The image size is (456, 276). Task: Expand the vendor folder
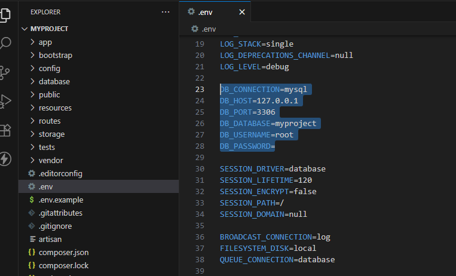33,160
